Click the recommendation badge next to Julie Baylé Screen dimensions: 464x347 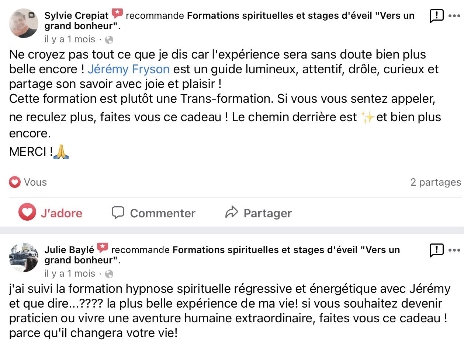(x=103, y=248)
